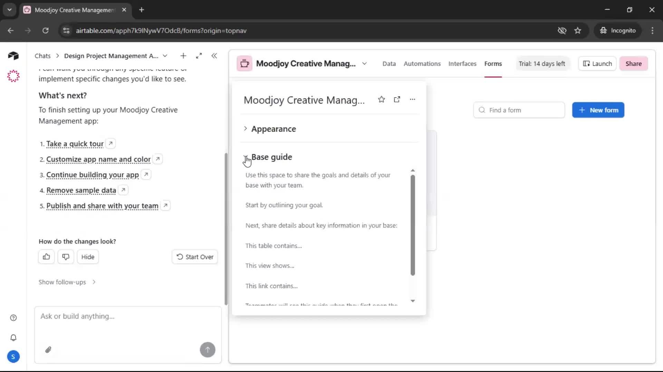663x372 pixels.
Task: Open external link icon beside Take a quick tour
Action: (x=110, y=143)
